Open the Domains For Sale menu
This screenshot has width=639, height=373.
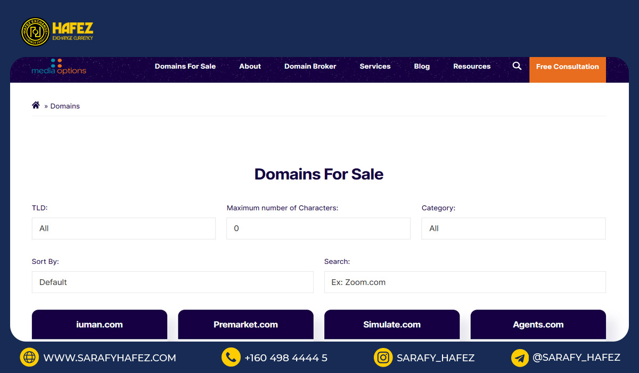[x=185, y=67]
